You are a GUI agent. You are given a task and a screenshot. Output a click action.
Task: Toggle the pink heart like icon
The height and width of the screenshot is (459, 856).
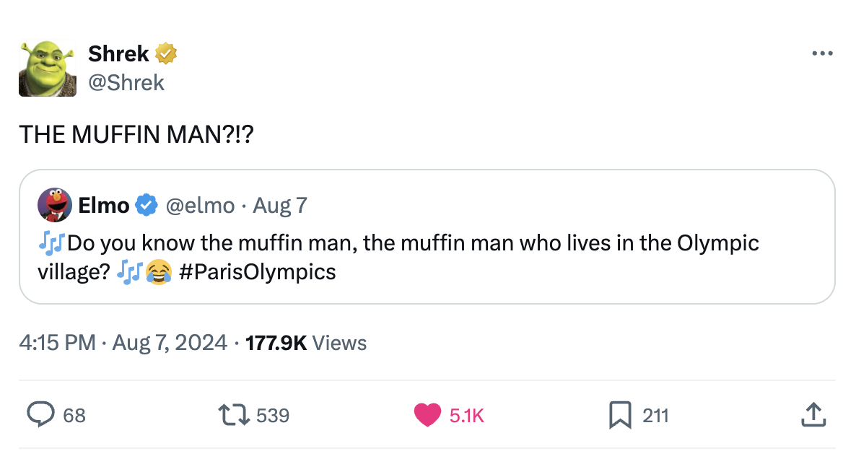427,415
